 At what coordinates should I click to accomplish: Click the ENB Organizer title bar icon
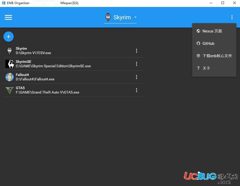click(x=4, y=3)
